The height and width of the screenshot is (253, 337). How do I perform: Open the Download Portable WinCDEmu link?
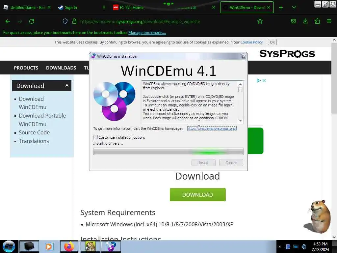click(x=42, y=120)
